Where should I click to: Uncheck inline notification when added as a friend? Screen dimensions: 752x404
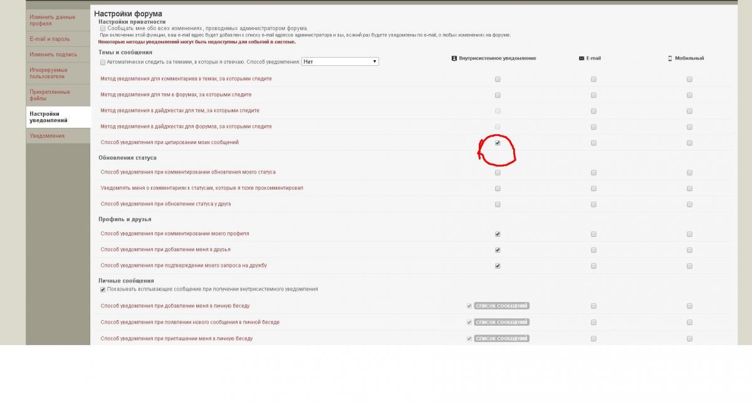pyautogui.click(x=498, y=250)
